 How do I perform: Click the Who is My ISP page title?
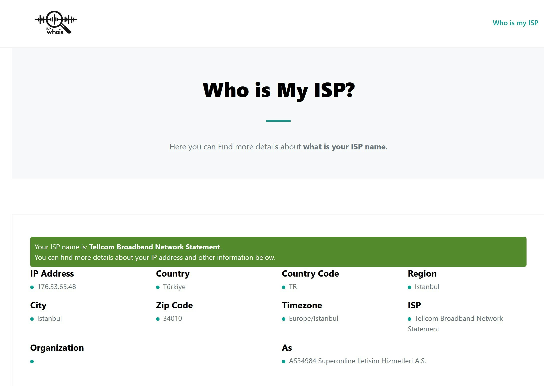tap(279, 90)
